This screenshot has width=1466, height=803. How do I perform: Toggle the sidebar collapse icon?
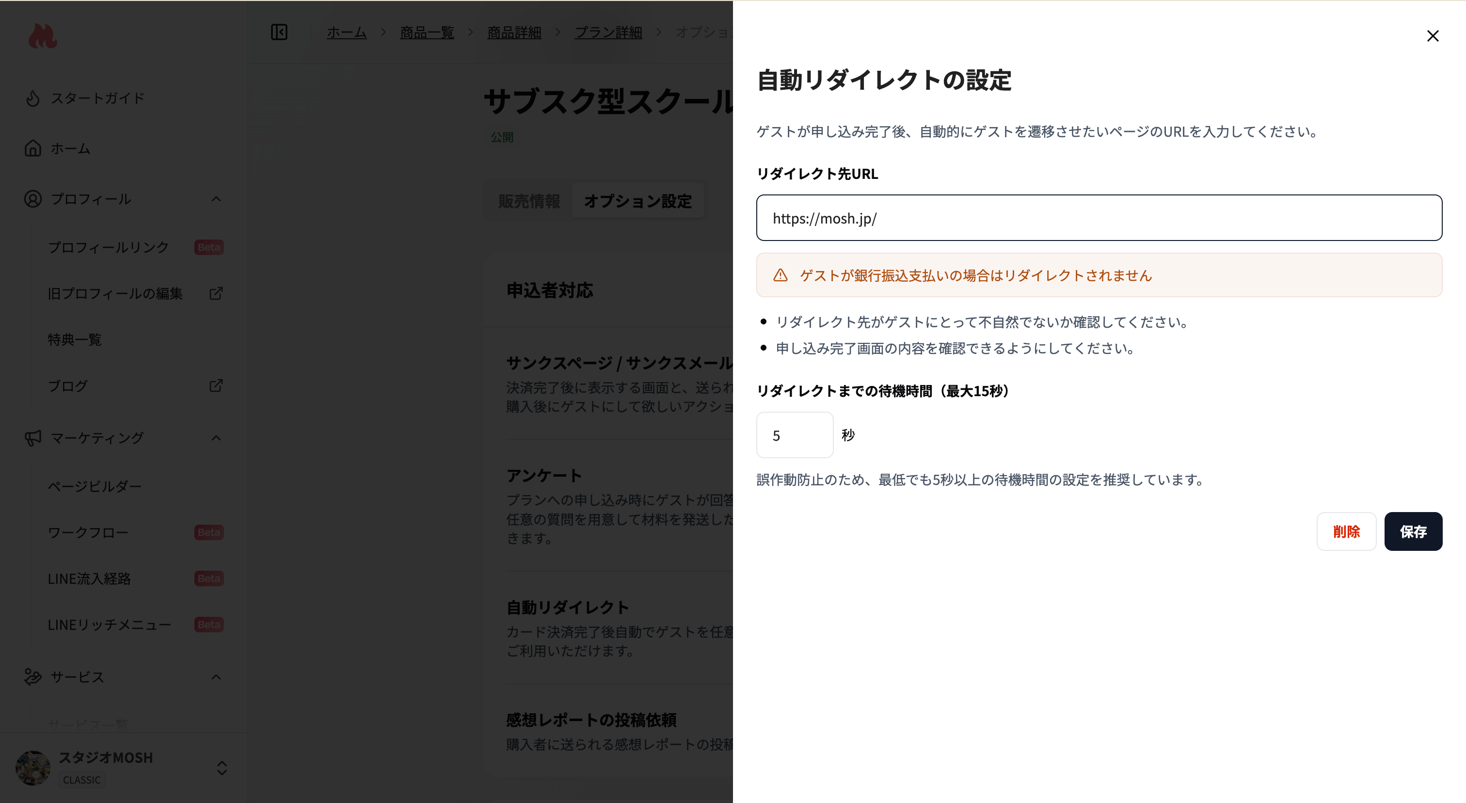click(x=279, y=32)
